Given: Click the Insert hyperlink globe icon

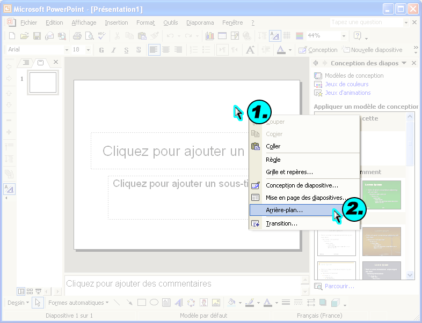Looking at the screenshot, I should click(x=247, y=36).
